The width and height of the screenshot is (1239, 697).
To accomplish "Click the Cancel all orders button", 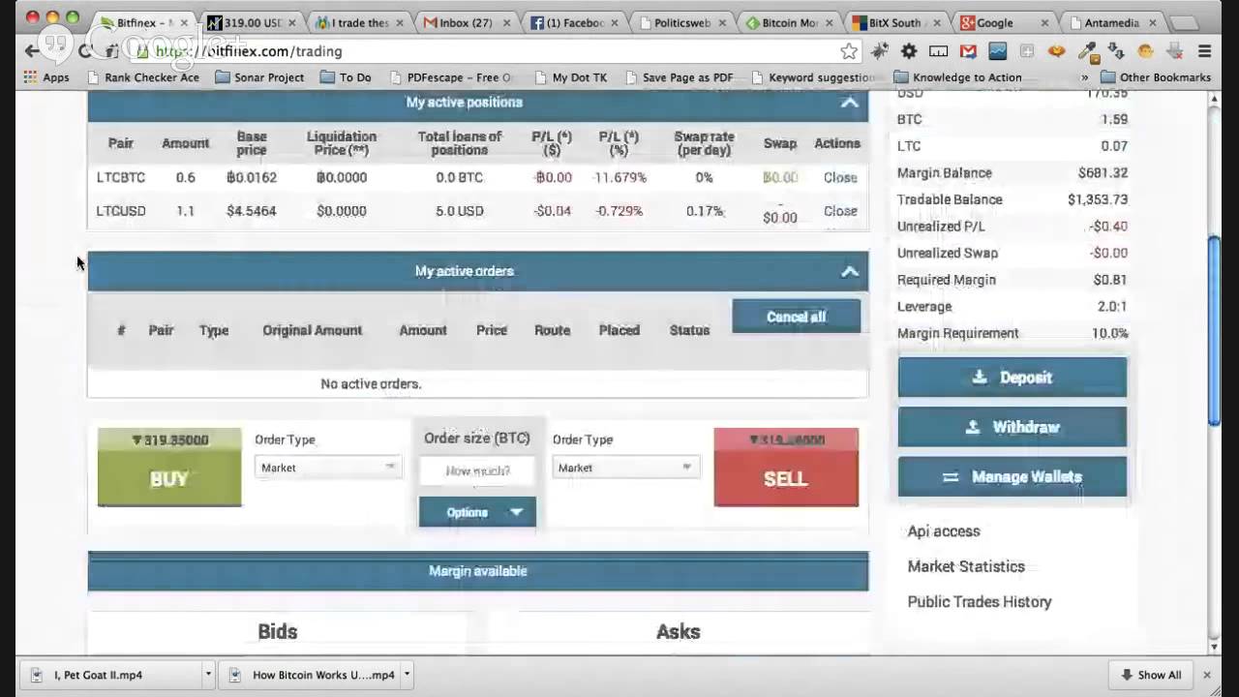I will click(796, 317).
